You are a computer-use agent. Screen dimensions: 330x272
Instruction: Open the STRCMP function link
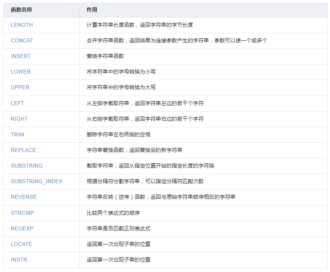22,213
